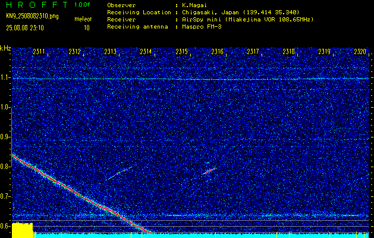Click the 1.1 kHz frequency label
The image size is (374, 238).
click(5, 78)
